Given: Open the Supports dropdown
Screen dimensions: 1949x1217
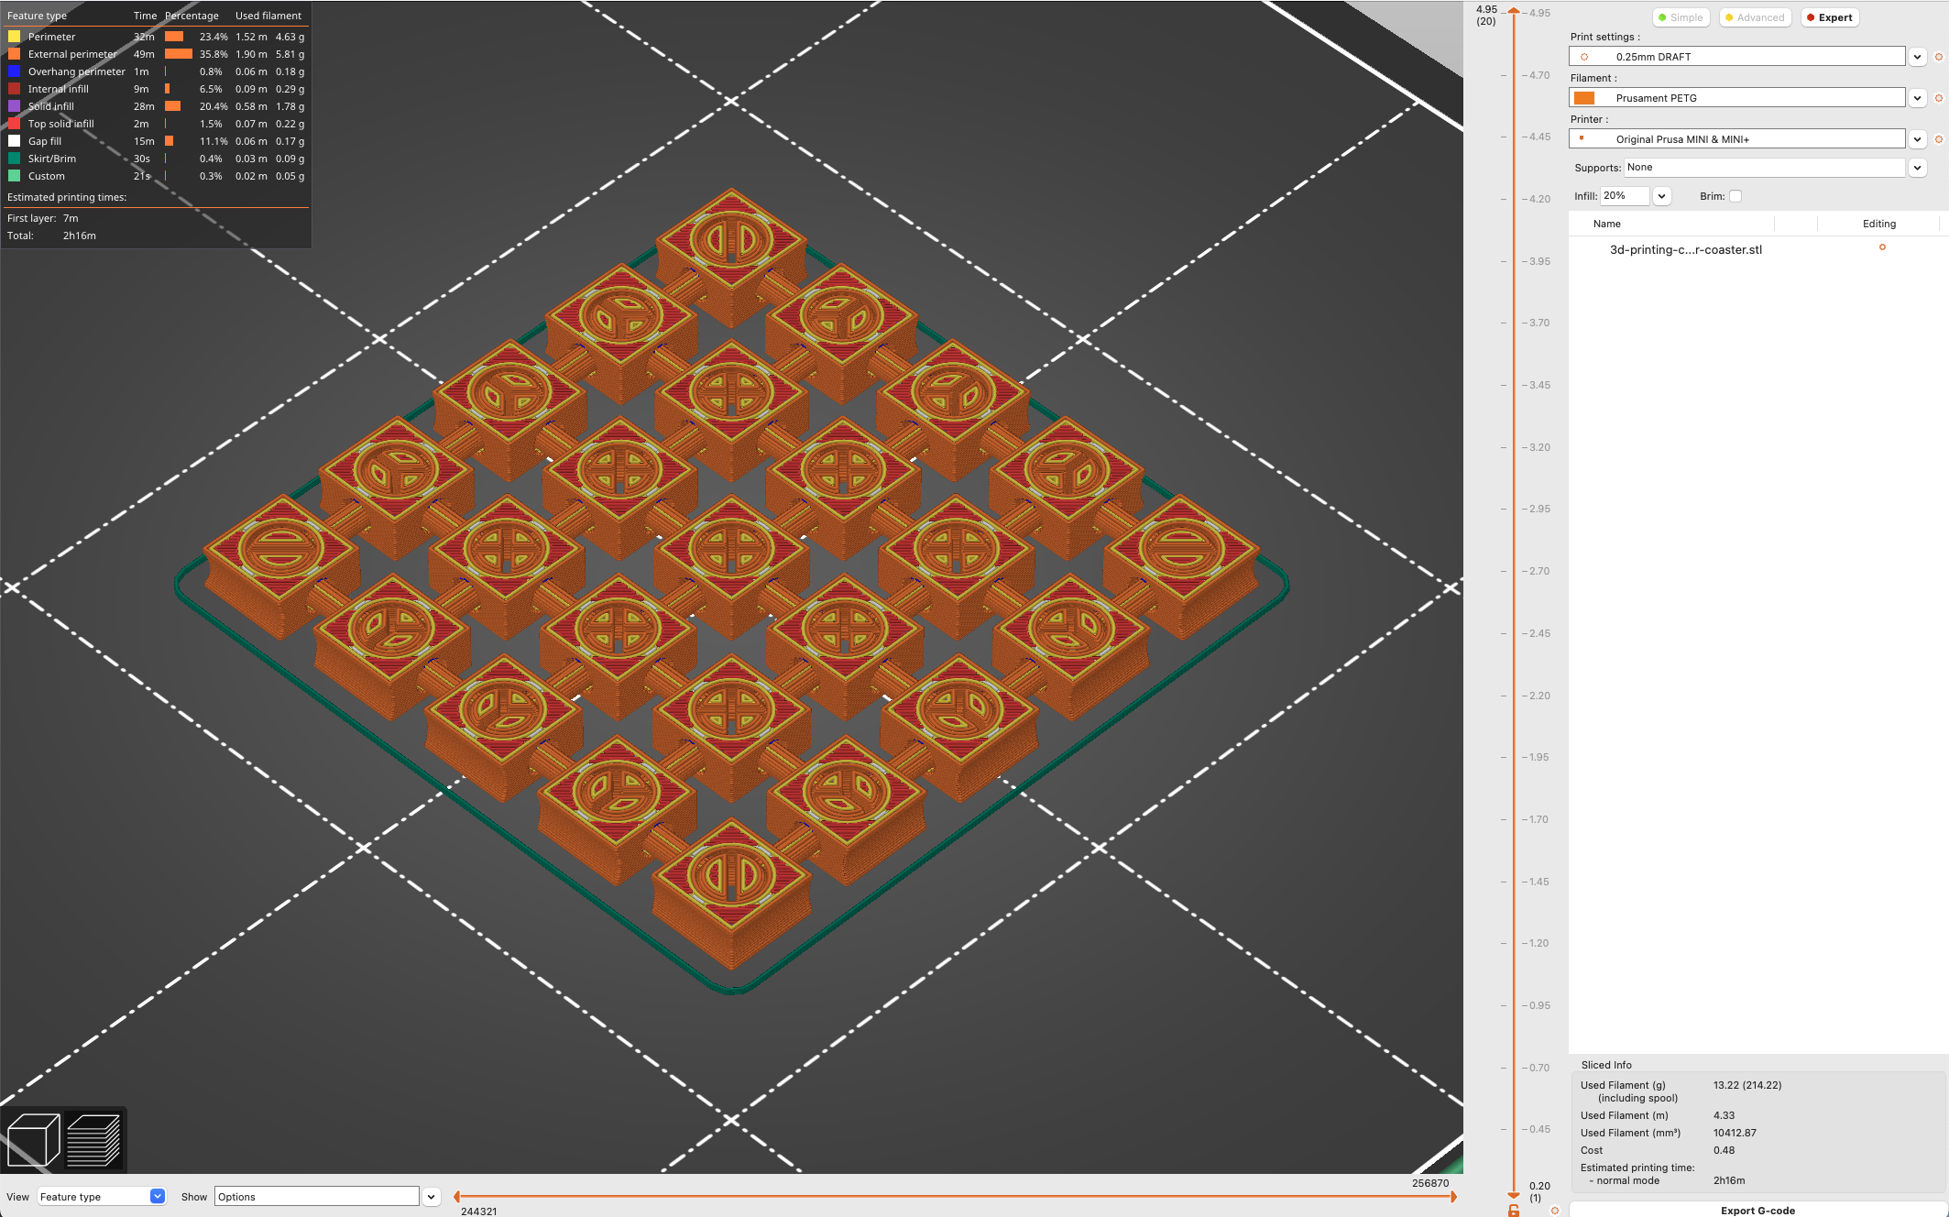Looking at the screenshot, I should pyautogui.click(x=1918, y=168).
